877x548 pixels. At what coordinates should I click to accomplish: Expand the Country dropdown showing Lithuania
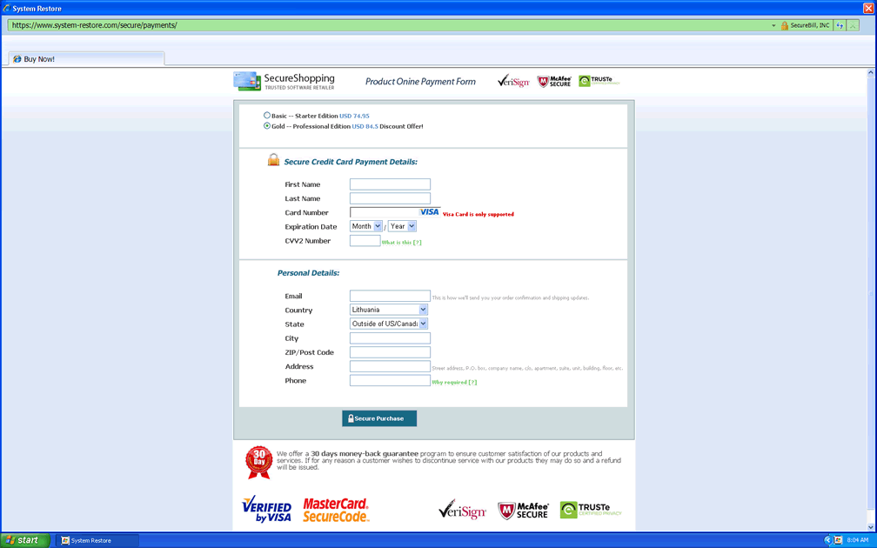389,310
